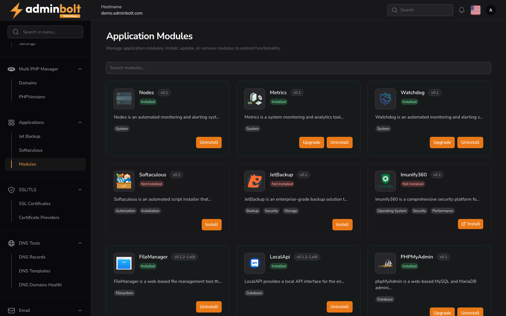
Task: Click the Applications grid icon in sidebar
Action: point(11,122)
